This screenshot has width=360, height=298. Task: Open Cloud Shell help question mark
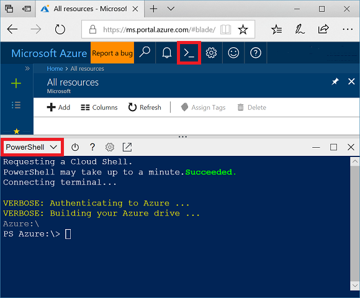click(92, 147)
